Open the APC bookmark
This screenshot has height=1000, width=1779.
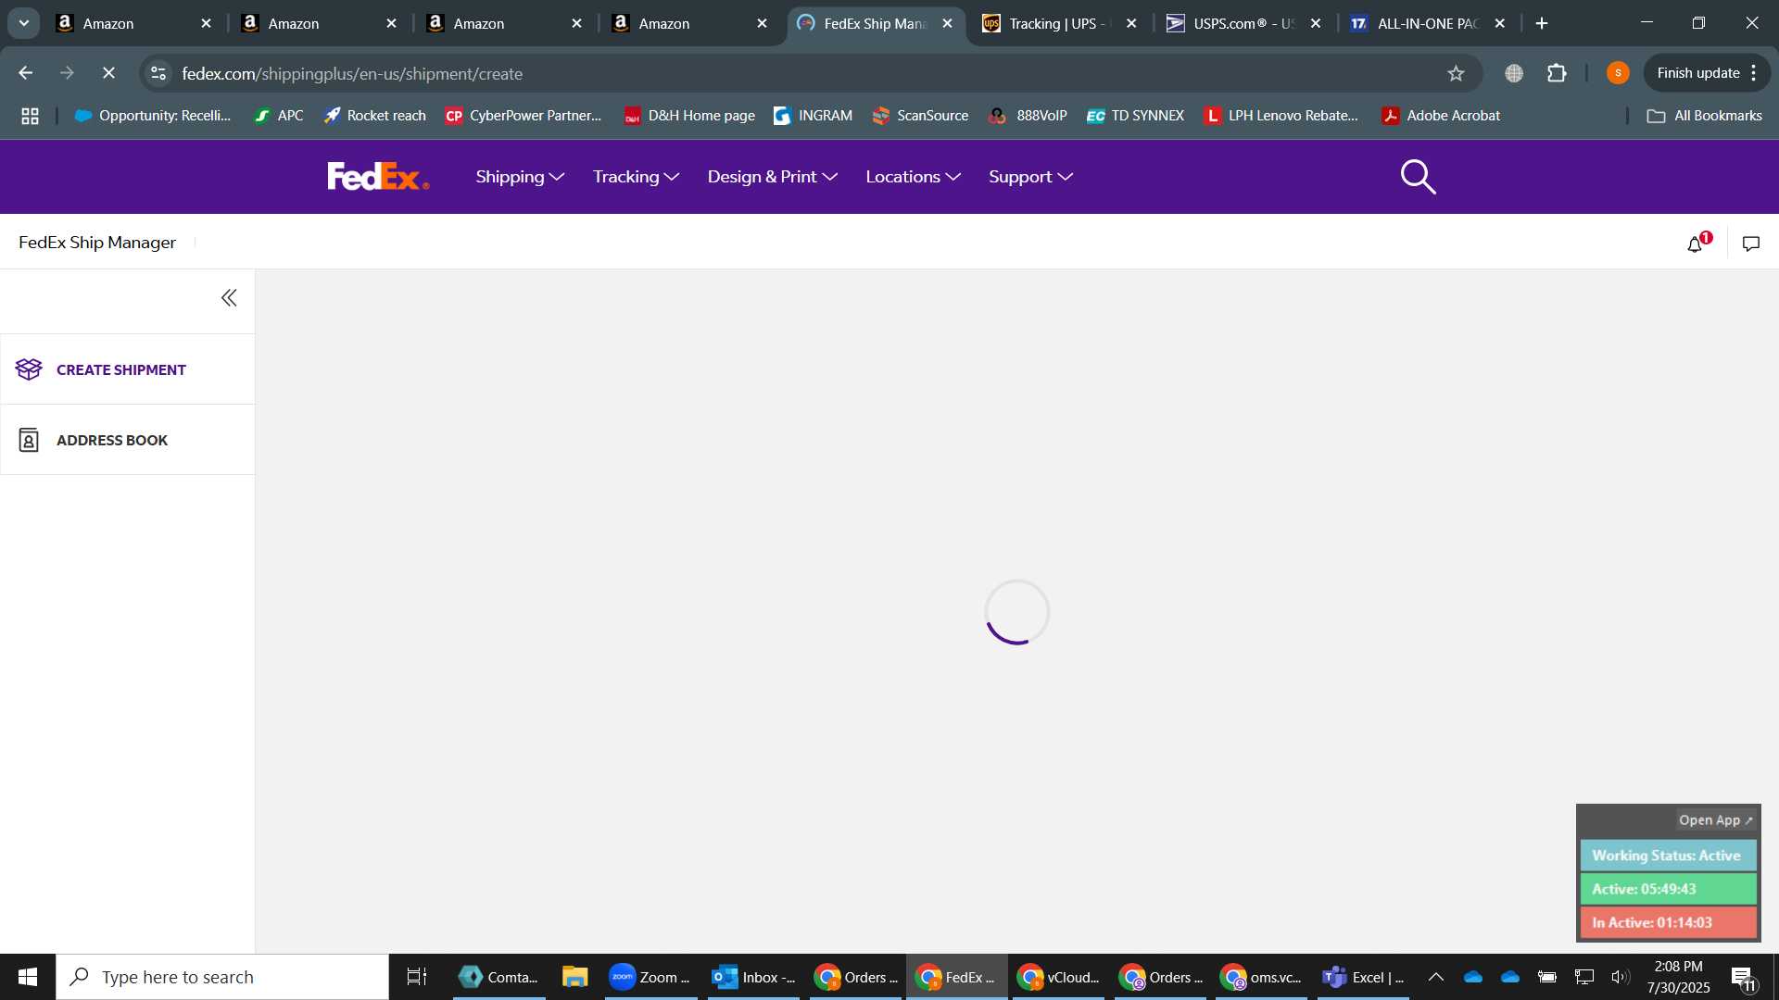click(278, 116)
